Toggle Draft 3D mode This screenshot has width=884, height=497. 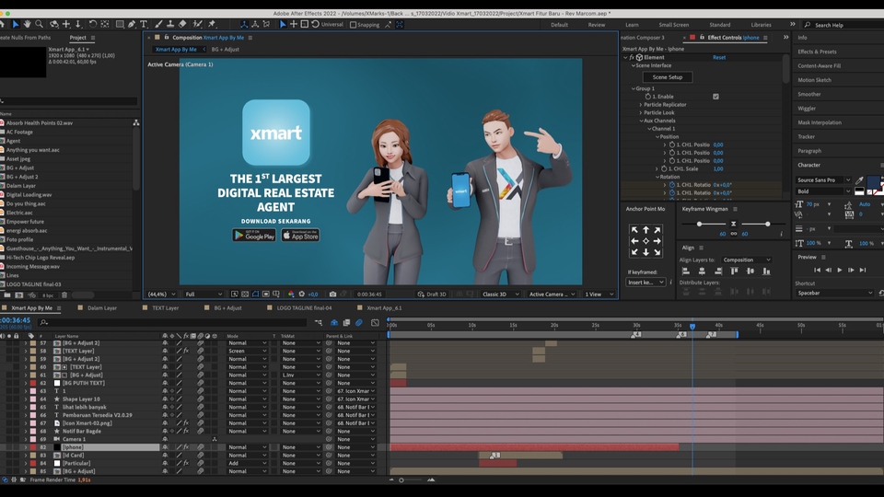click(x=432, y=295)
